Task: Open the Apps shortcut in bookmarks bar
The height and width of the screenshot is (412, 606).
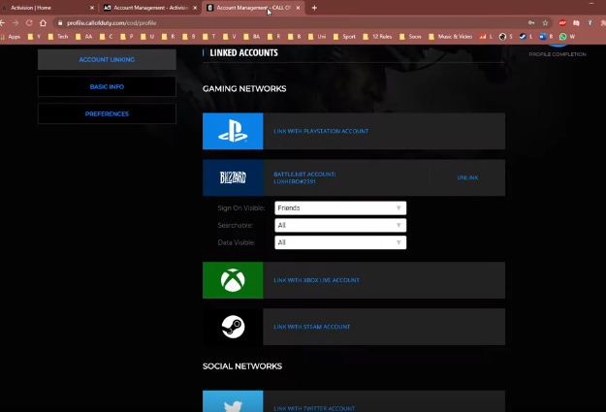Action: click(x=11, y=37)
